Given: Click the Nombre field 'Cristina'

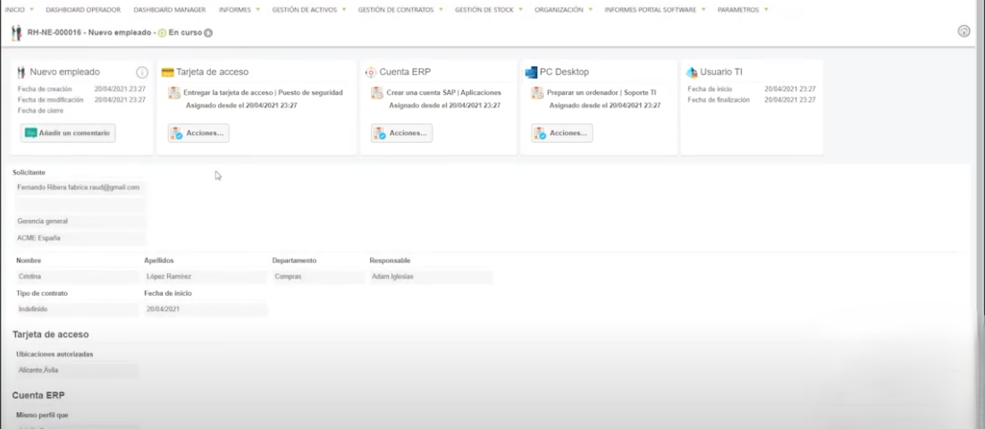Looking at the screenshot, I should click(x=78, y=276).
